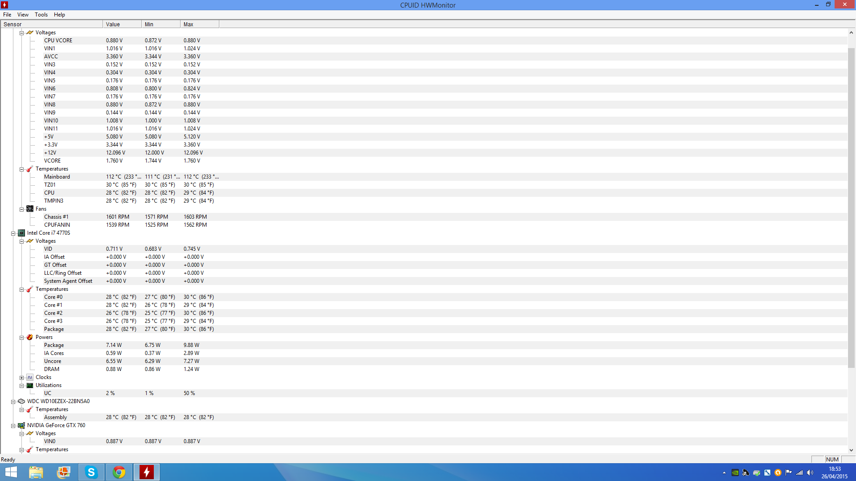Screen dimensions: 856x481
Task: Click the Sensor column header
Action: [51, 24]
